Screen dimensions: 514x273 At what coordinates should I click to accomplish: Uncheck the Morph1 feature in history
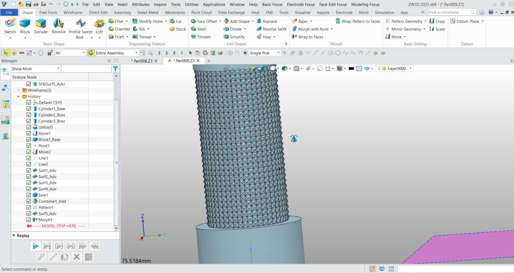(x=29, y=220)
